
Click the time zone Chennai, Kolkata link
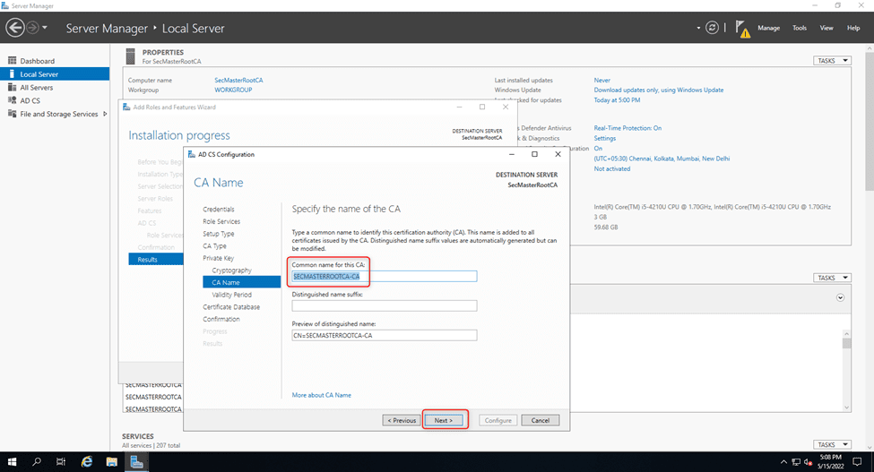(662, 159)
